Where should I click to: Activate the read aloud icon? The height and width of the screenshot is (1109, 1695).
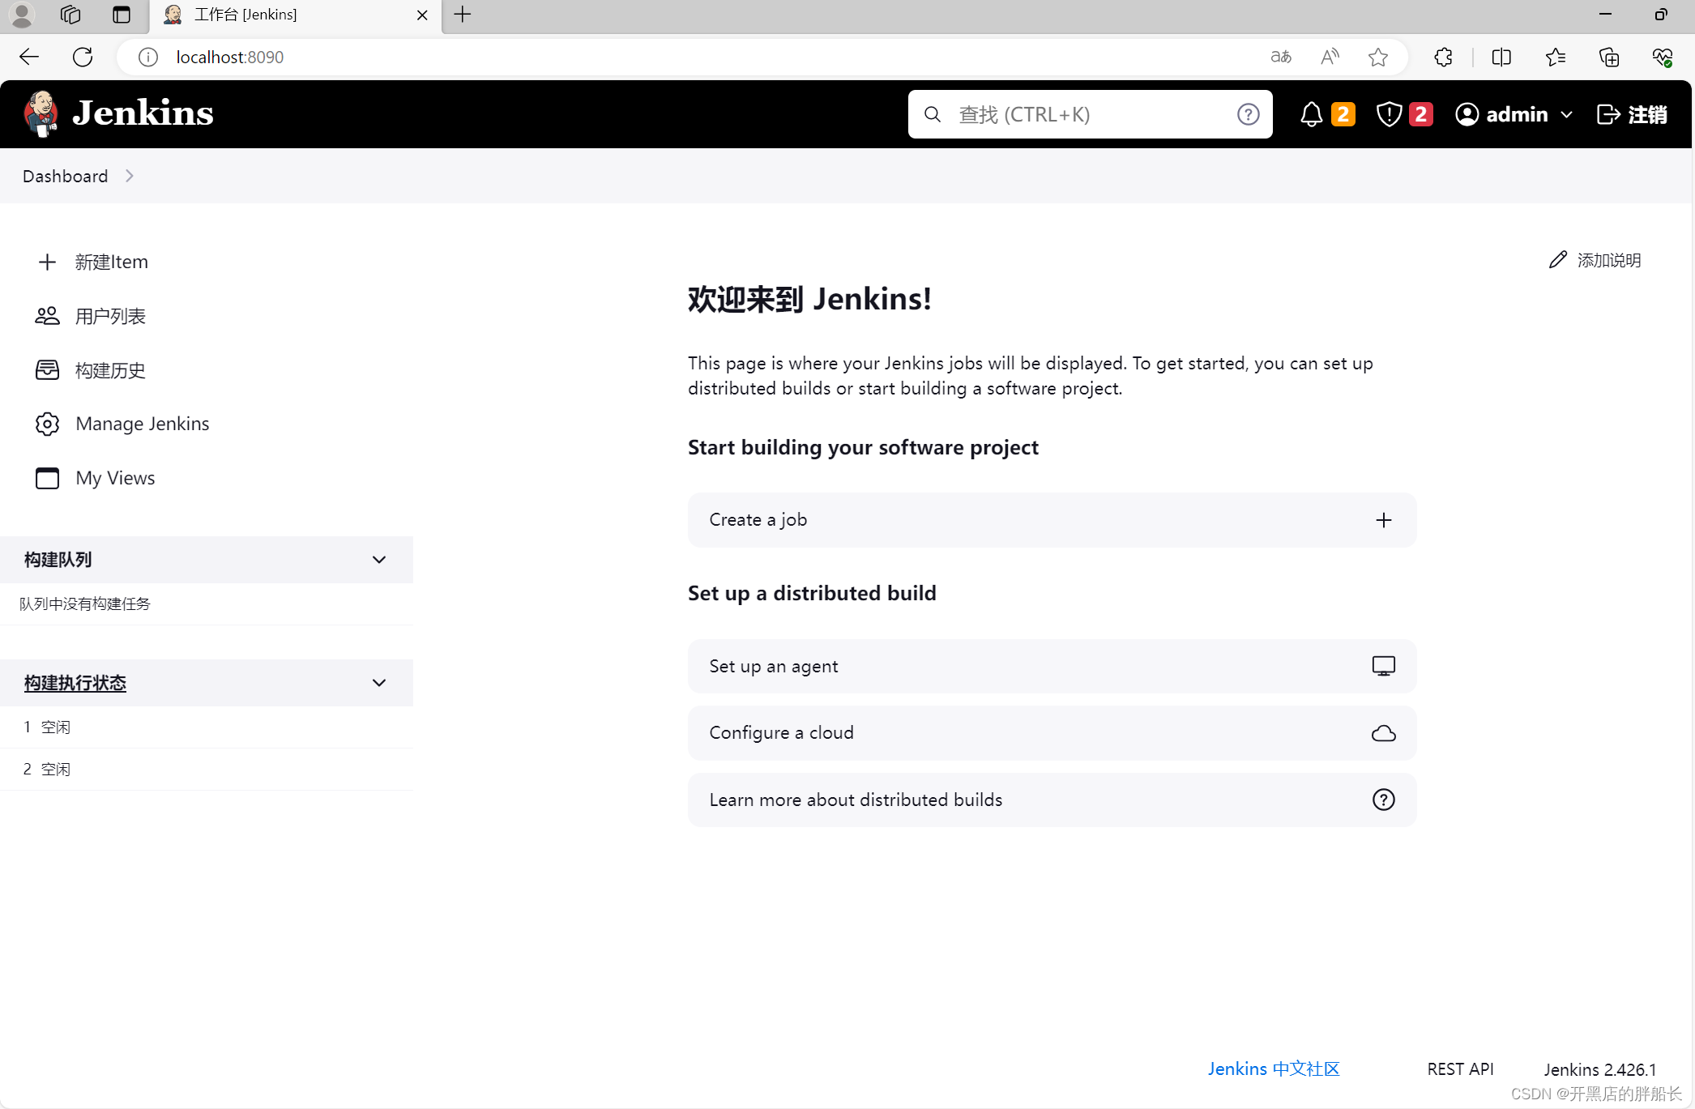point(1330,57)
